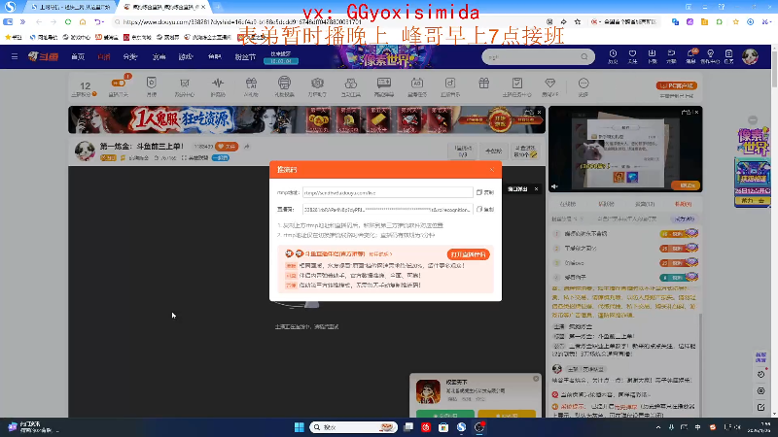Open the streamer toolbar envelope icon

[184, 86]
